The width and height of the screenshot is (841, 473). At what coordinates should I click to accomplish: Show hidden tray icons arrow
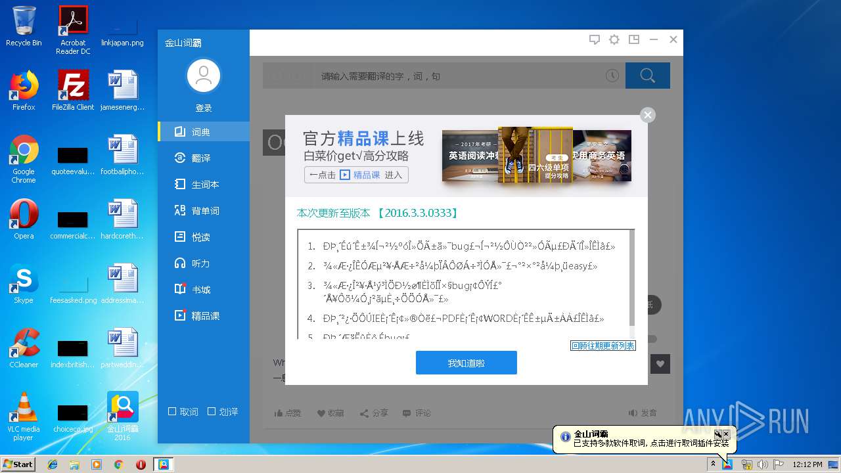click(x=713, y=464)
